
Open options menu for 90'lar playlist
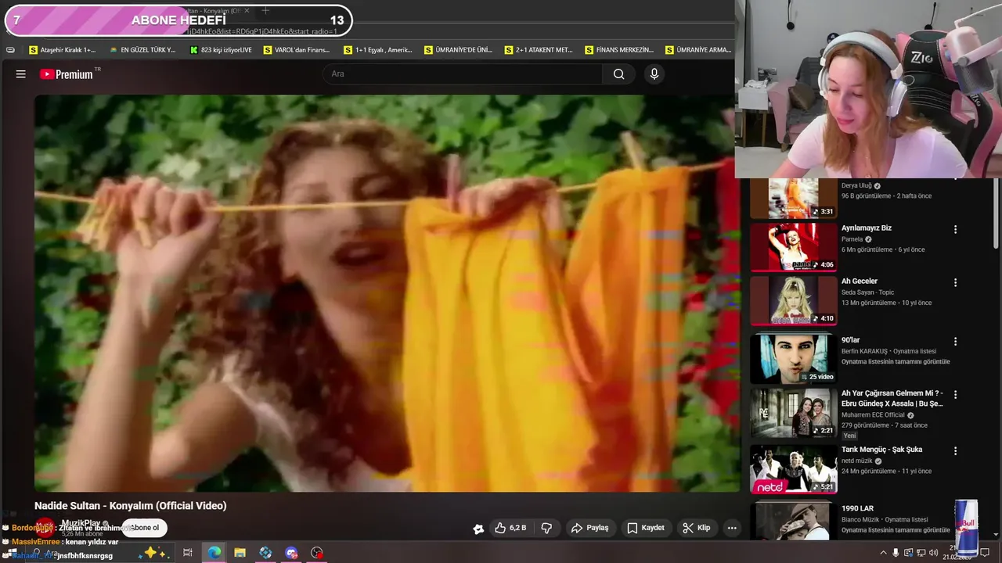(955, 342)
